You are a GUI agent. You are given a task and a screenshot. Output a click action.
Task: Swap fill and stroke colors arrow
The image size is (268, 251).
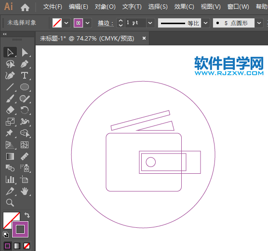click(27, 215)
